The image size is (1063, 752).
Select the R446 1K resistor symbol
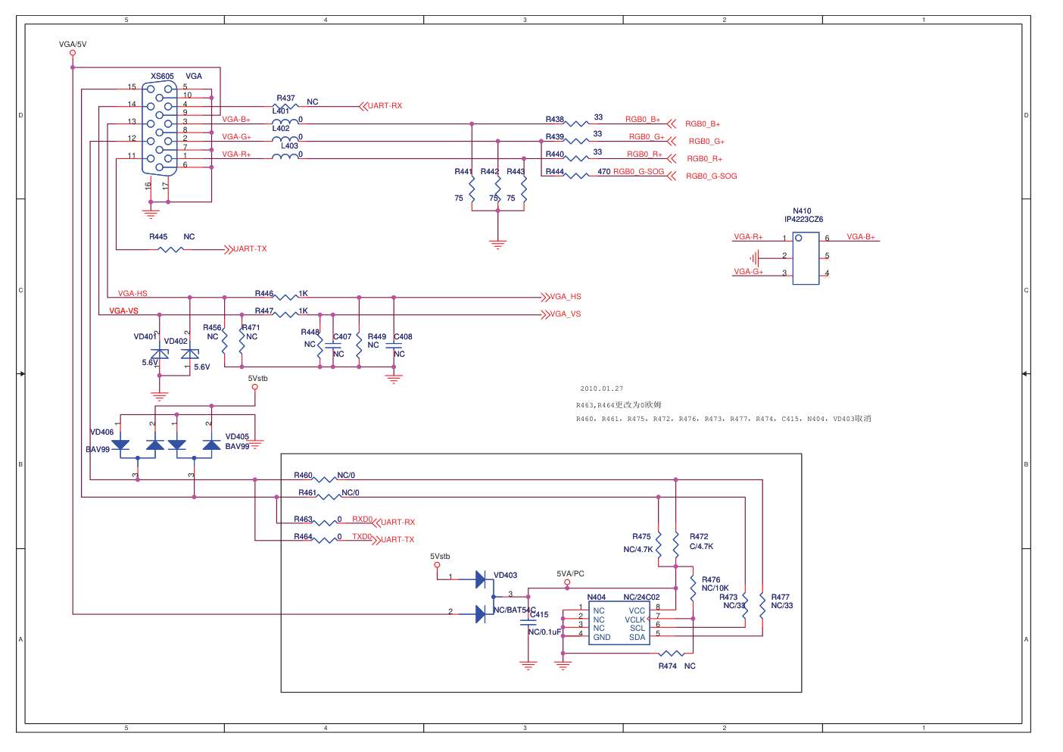(x=285, y=297)
